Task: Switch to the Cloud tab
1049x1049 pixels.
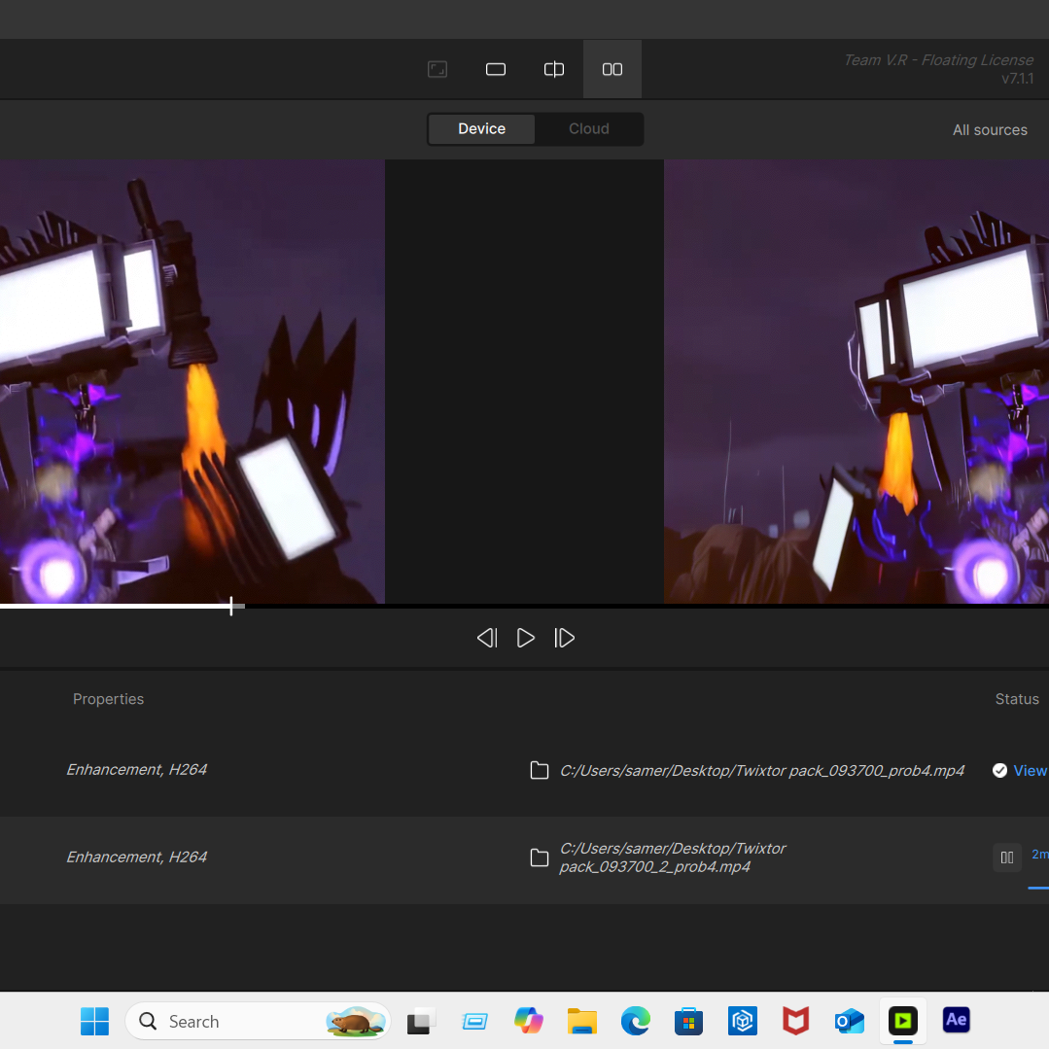Action: click(589, 128)
